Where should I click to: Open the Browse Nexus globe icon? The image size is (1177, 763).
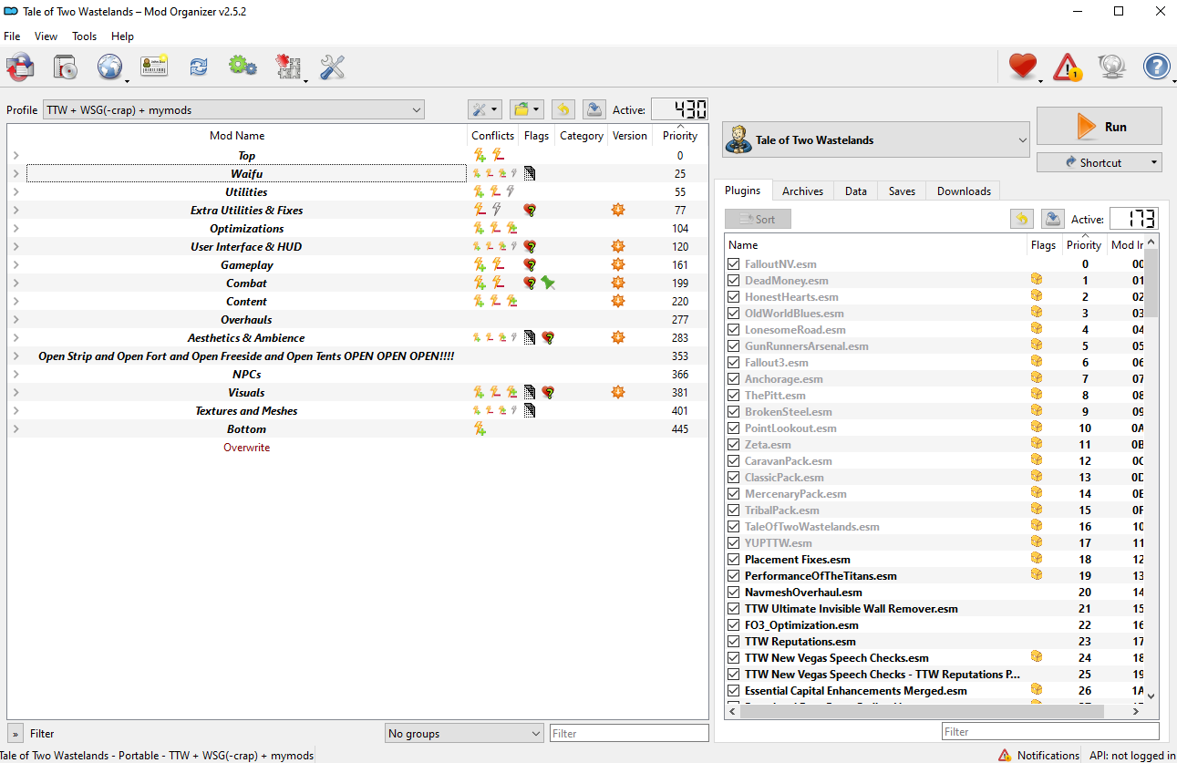click(110, 67)
